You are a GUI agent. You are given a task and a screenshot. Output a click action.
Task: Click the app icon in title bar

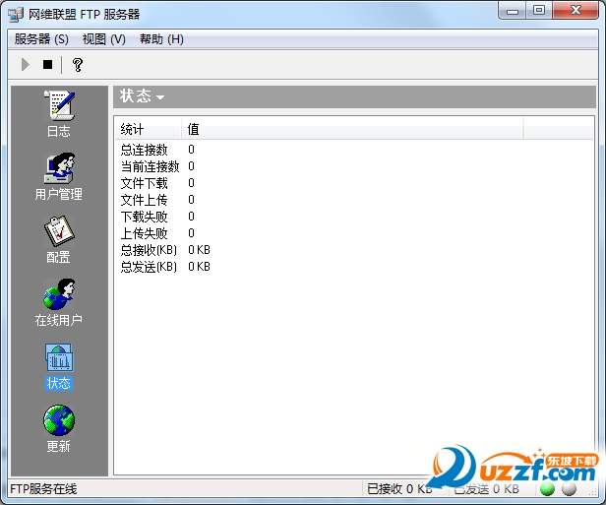[x=16, y=15]
